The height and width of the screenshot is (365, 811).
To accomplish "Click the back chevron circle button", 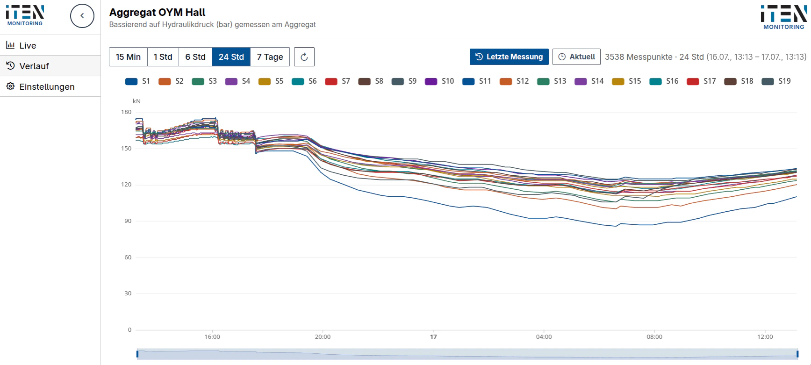I will pyautogui.click(x=82, y=16).
